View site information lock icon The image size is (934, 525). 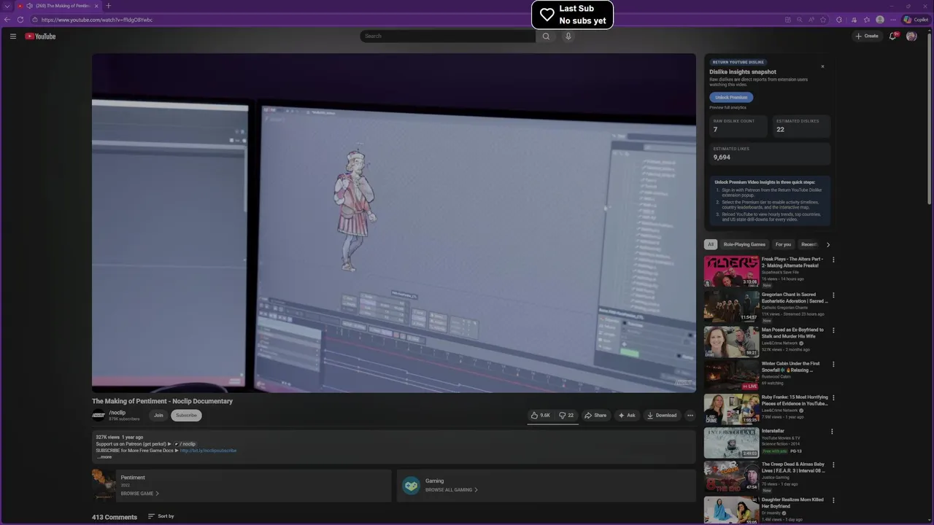(34, 20)
